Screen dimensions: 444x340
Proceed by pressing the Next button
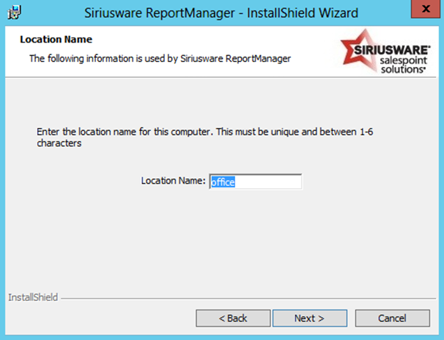309,318
